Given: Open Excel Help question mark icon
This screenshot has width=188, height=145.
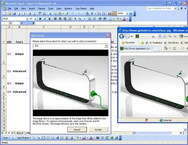Looking at the screenshot, I should click(131, 14).
